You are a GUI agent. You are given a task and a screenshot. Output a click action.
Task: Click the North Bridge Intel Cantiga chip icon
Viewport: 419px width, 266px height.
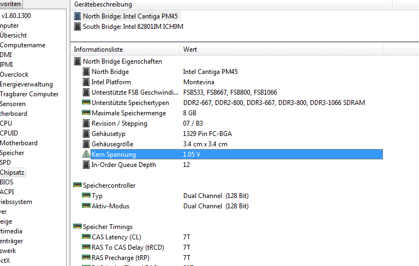pos(77,16)
